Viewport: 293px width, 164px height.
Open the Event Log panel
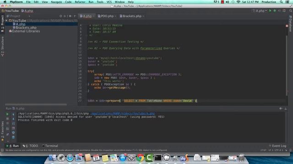click(x=277, y=146)
